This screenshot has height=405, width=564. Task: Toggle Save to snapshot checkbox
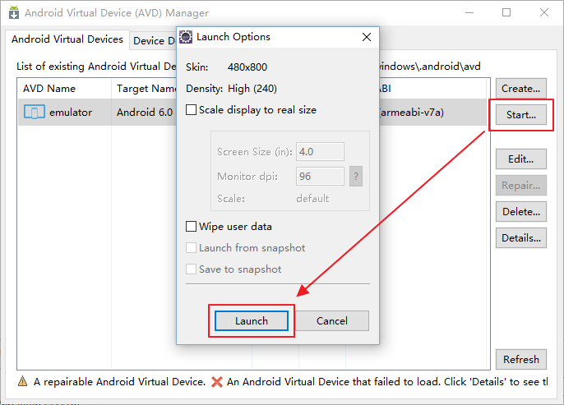(x=191, y=269)
